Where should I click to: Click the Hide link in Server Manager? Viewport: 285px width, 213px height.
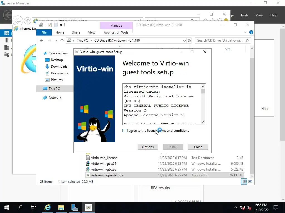pos(265,109)
